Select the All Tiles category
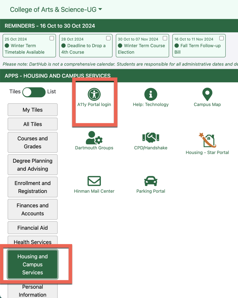Screen dimensions: 238x298 coord(33,124)
